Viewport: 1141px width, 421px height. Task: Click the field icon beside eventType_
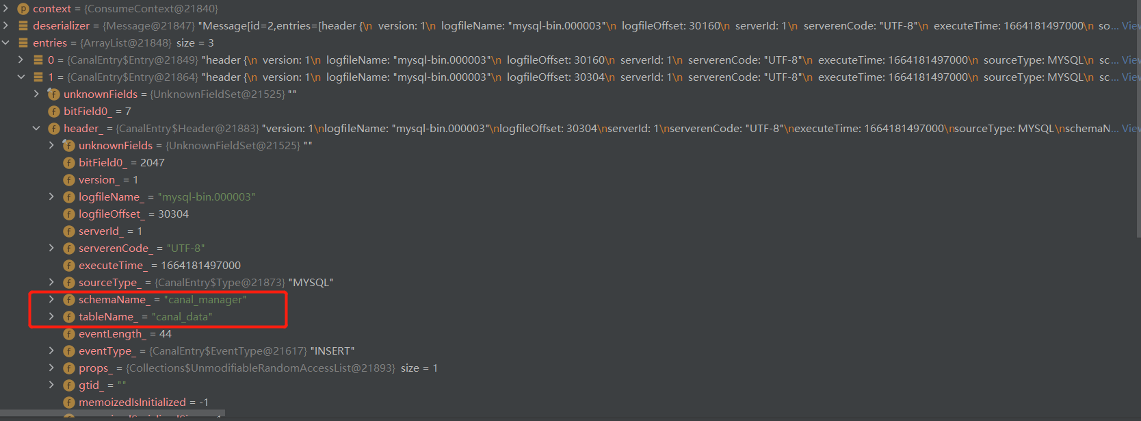pos(68,350)
